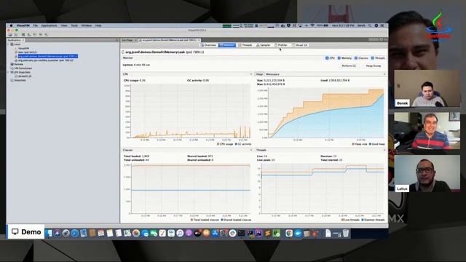Open Photos from the dock
The image size is (466, 262).
pyautogui.click(x=136, y=233)
